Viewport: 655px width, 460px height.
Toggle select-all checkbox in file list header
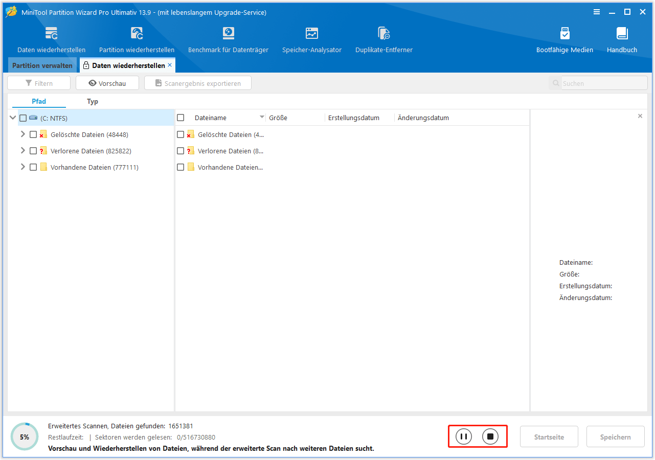tap(180, 118)
